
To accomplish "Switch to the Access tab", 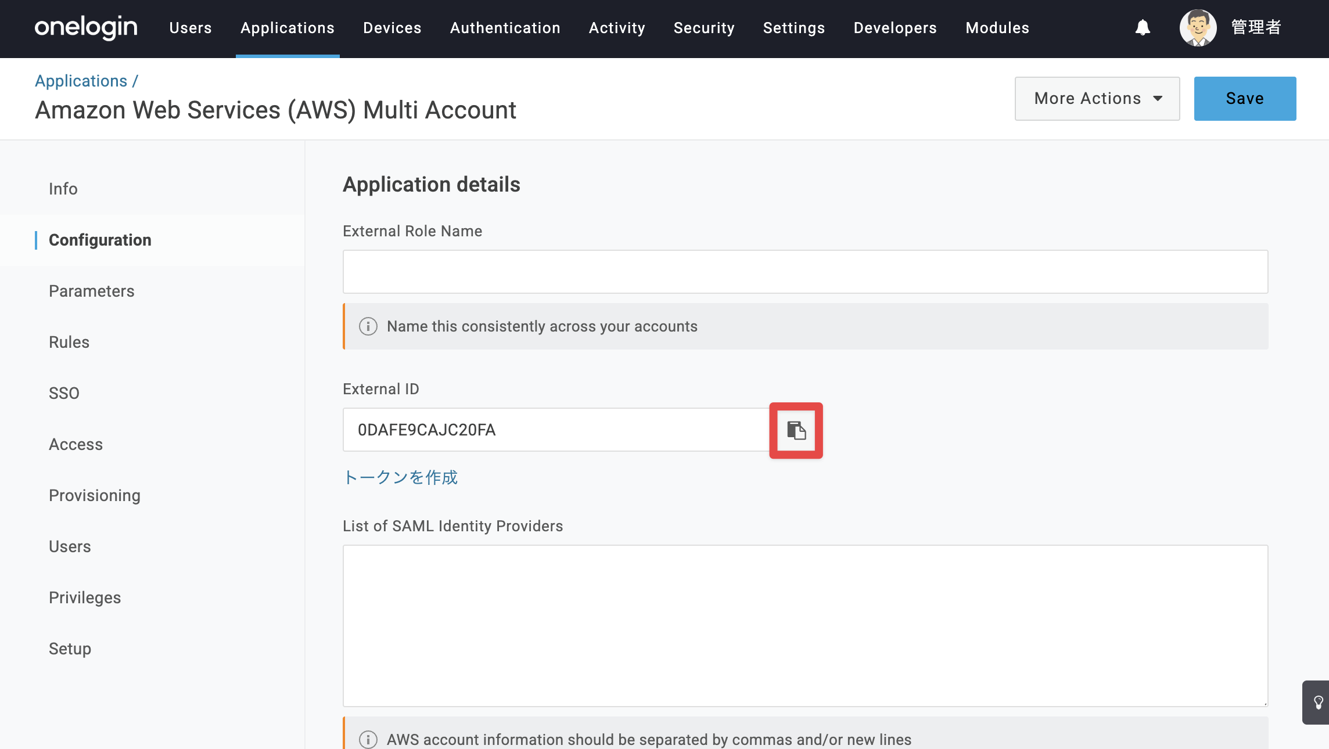I will pyautogui.click(x=76, y=444).
